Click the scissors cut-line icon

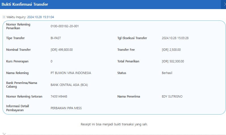click(4, 134)
